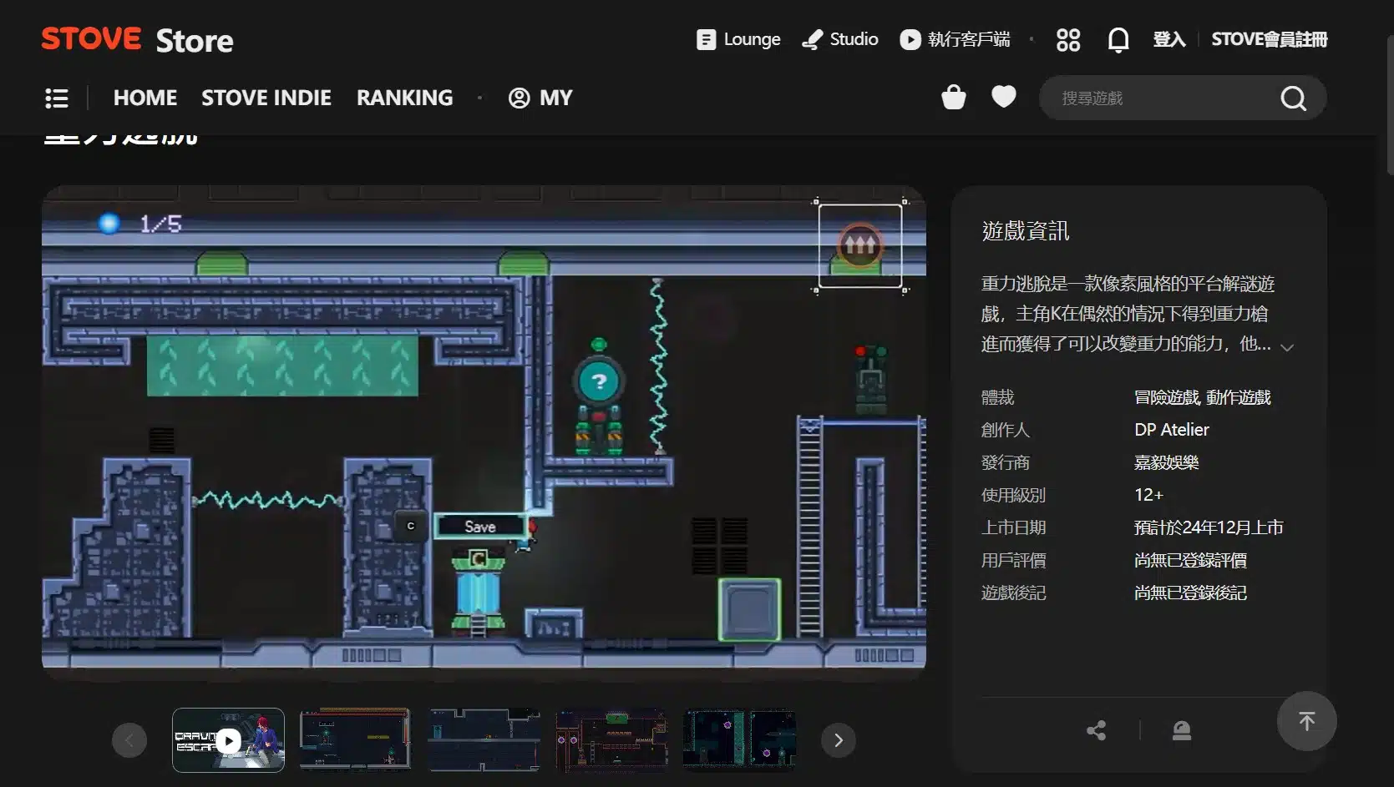The height and width of the screenshot is (787, 1394).
Task: Open the category list menu icon
Action: tap(57, 98)
